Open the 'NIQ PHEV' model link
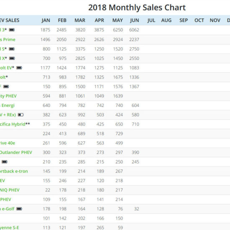 10,190
